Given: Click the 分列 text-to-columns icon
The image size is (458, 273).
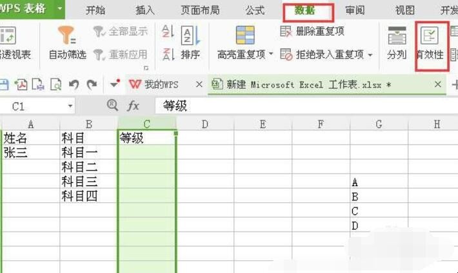Looking at the screenshot, I should tap(397, 35).
